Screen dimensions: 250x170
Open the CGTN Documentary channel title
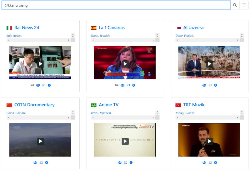tap(34, 105)
